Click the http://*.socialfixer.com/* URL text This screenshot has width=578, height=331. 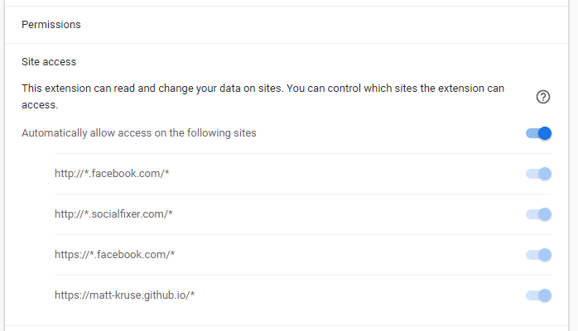113,214
